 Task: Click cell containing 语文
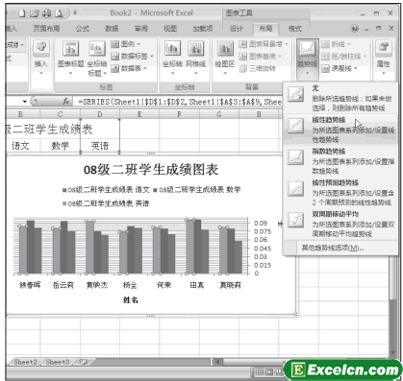tap(20, 146)
